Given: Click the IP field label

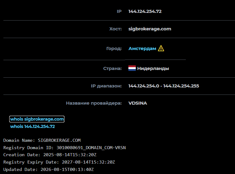Looking at the screenshot, I should coord(119,11).
